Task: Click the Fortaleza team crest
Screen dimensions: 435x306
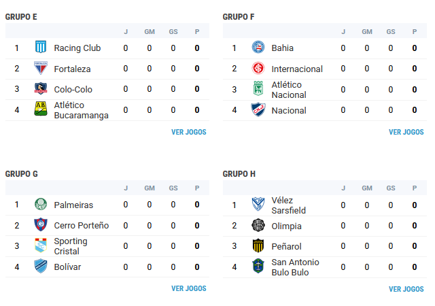Action: click(x=41, y=68)
